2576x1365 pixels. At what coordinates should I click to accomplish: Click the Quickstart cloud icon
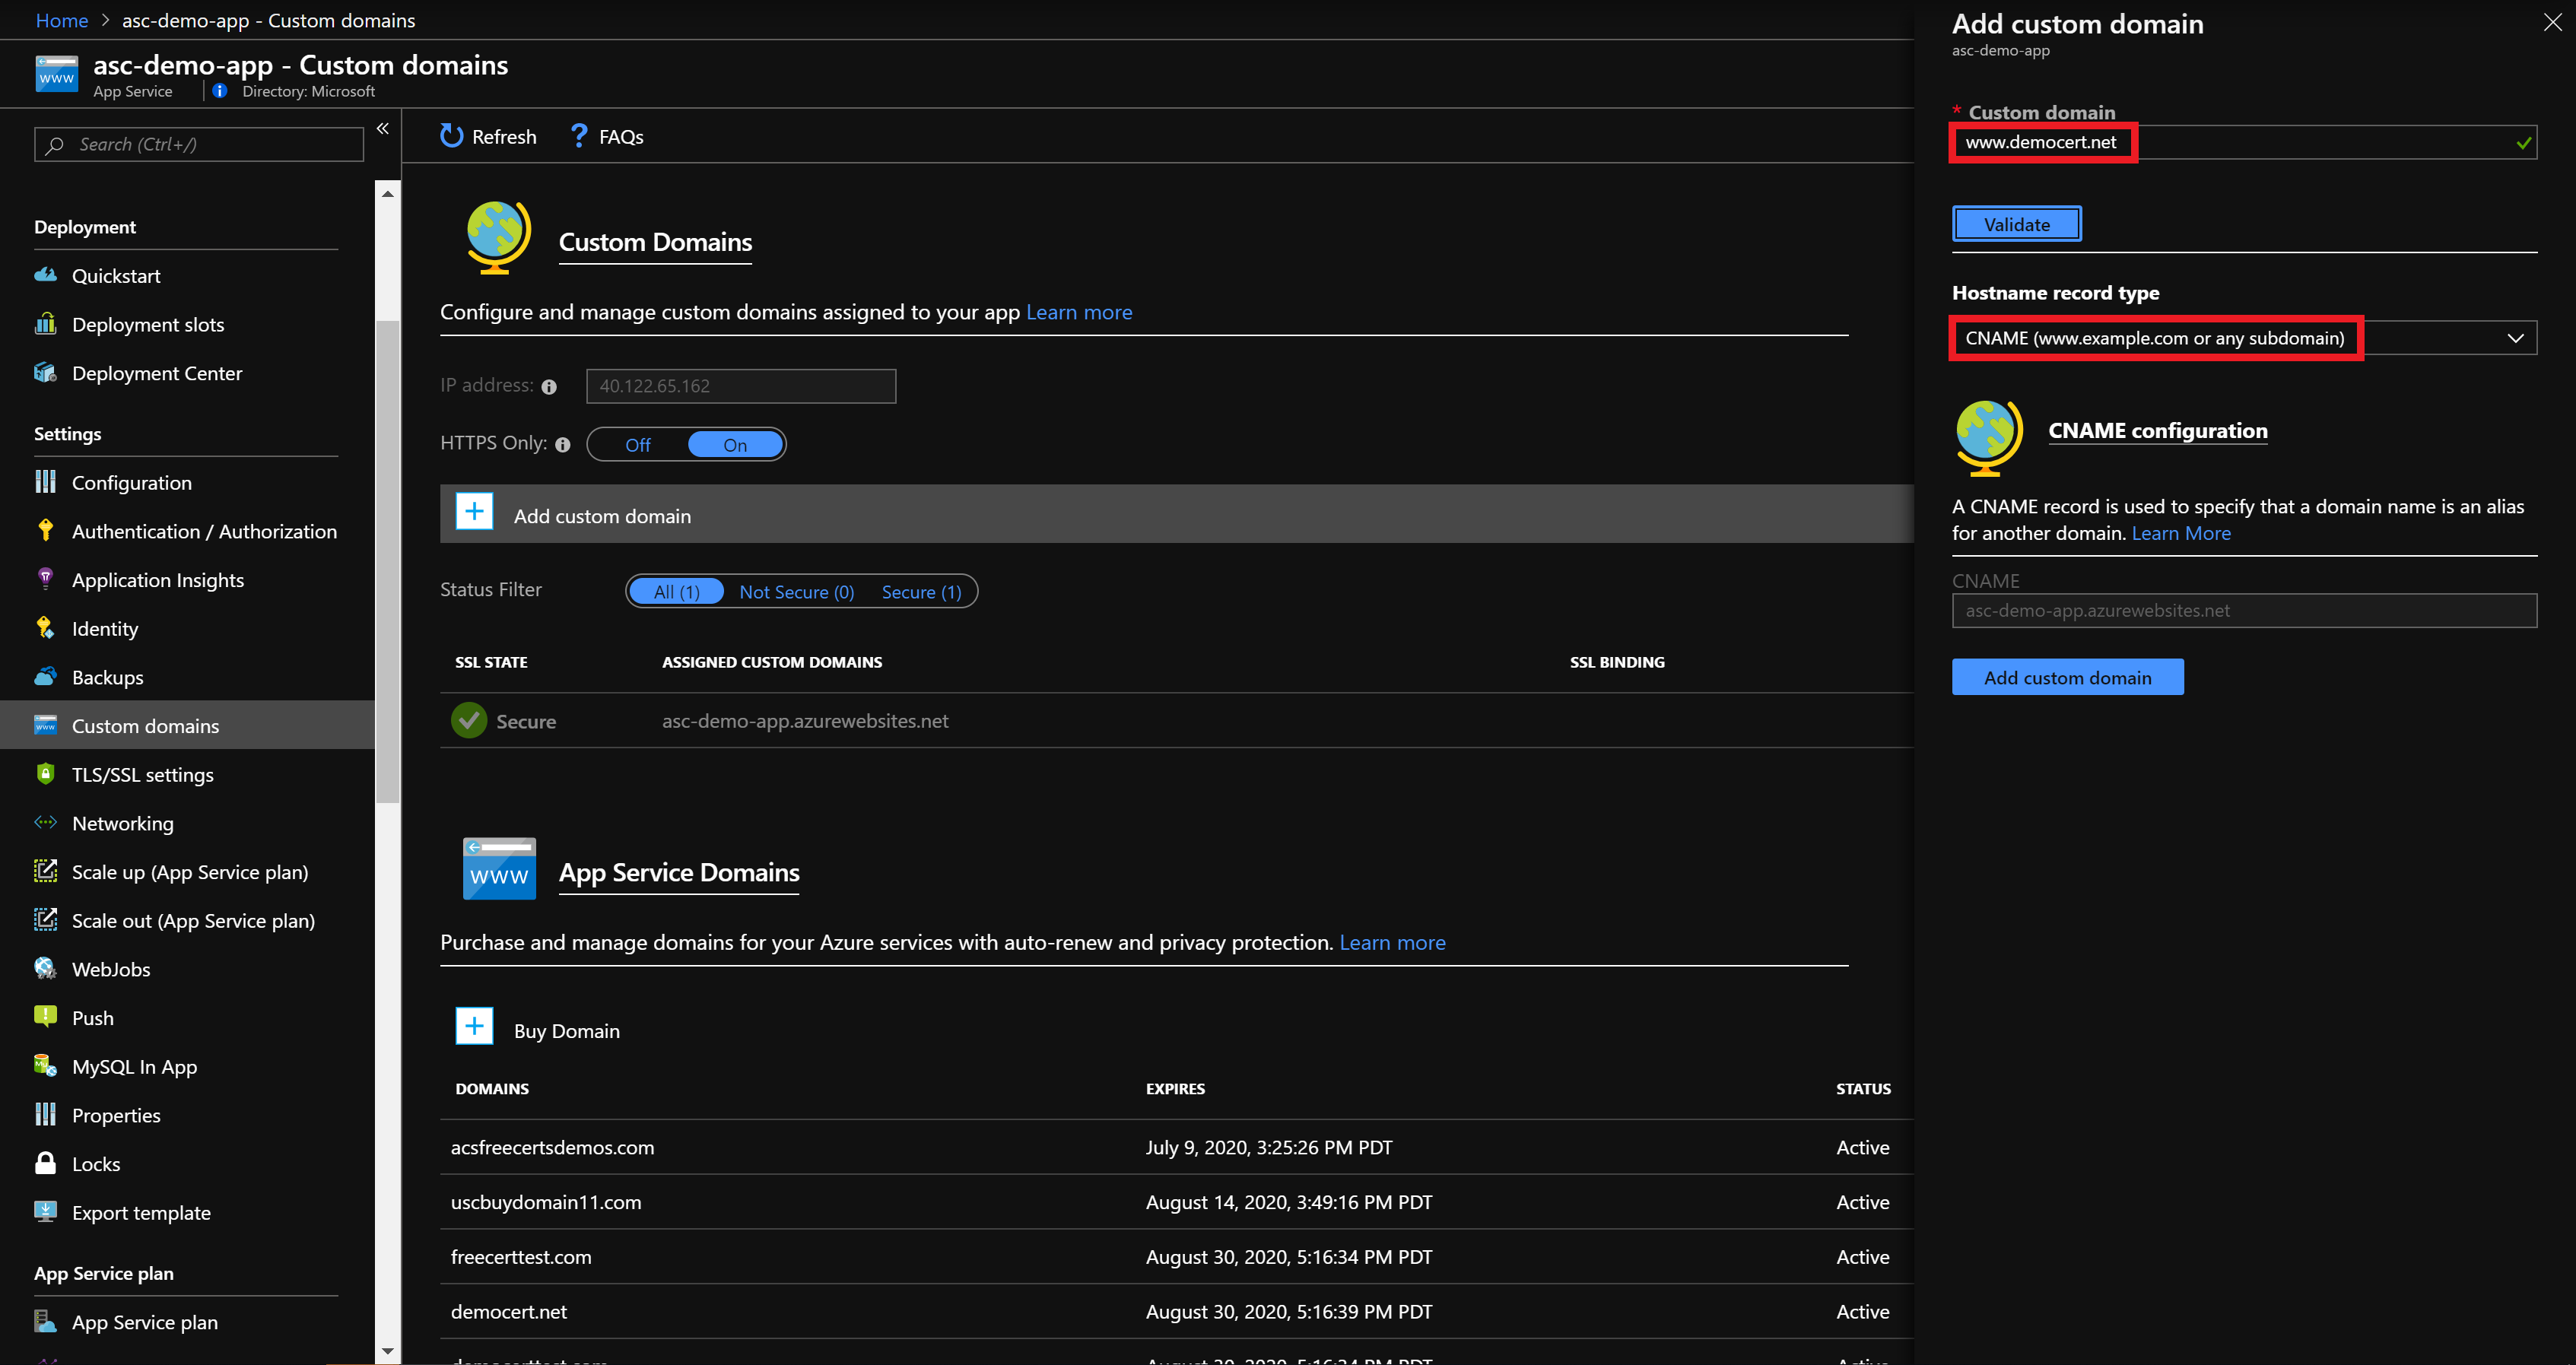tap(45, 275)
